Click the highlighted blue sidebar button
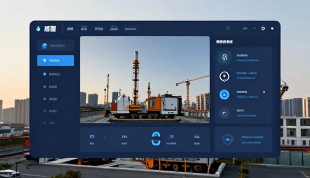 click(x=56, y=60)
